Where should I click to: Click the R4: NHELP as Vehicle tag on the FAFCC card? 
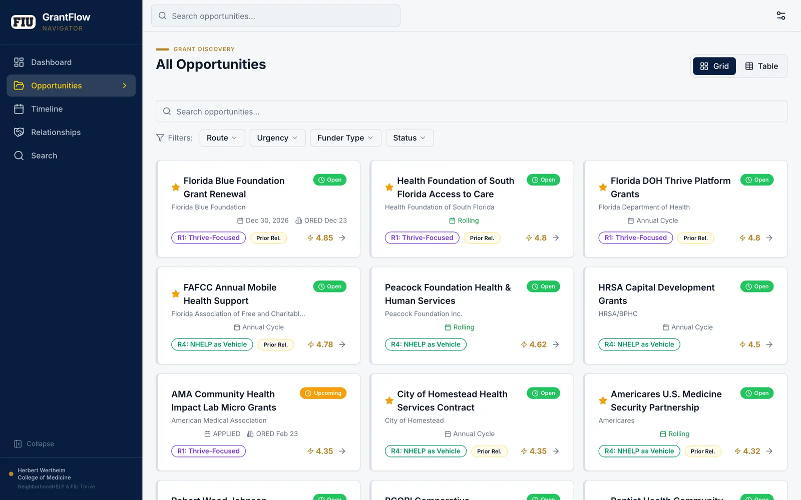tap(212, 344)
